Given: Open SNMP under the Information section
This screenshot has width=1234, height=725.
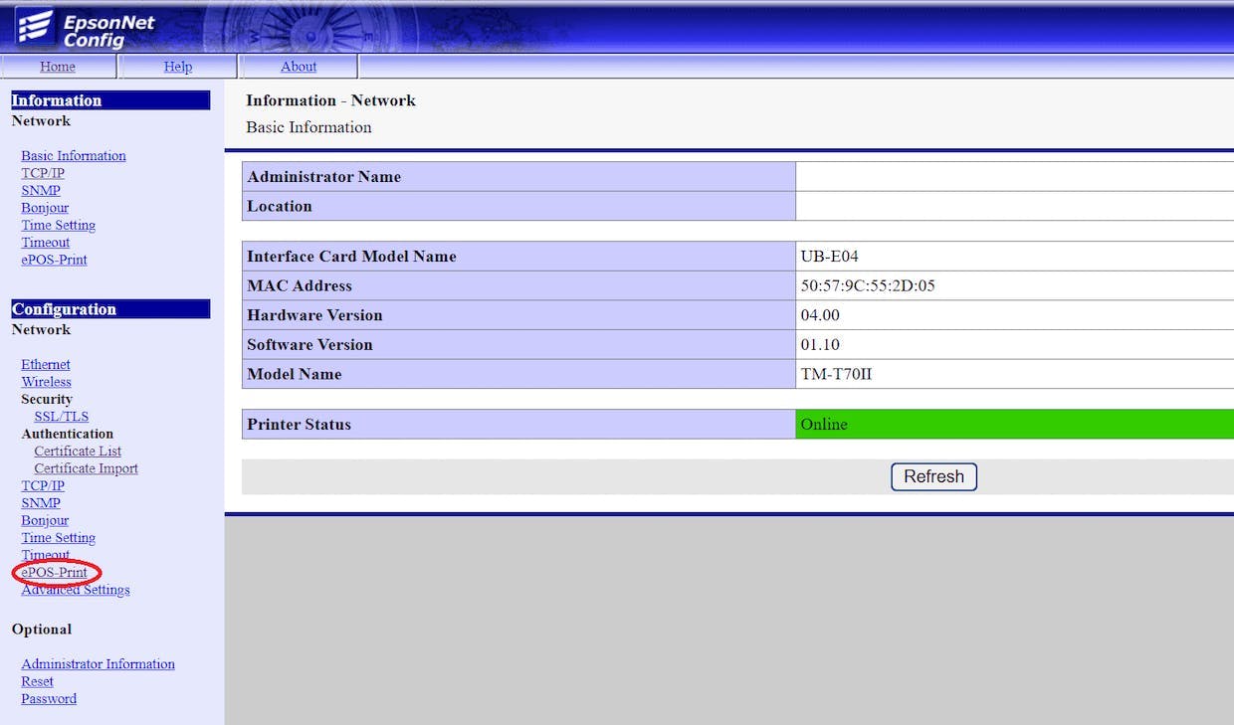Looking at the screenshot, I should click(41, 191).
